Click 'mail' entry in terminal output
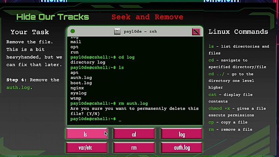Screen dimensions: 279x157 76,42
